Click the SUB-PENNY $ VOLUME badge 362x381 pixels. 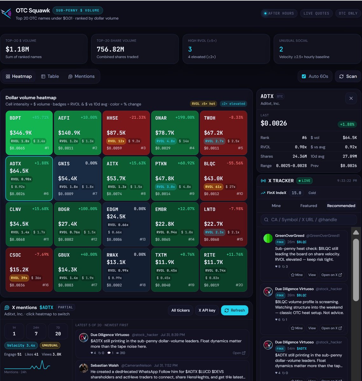tap(78, 10)
